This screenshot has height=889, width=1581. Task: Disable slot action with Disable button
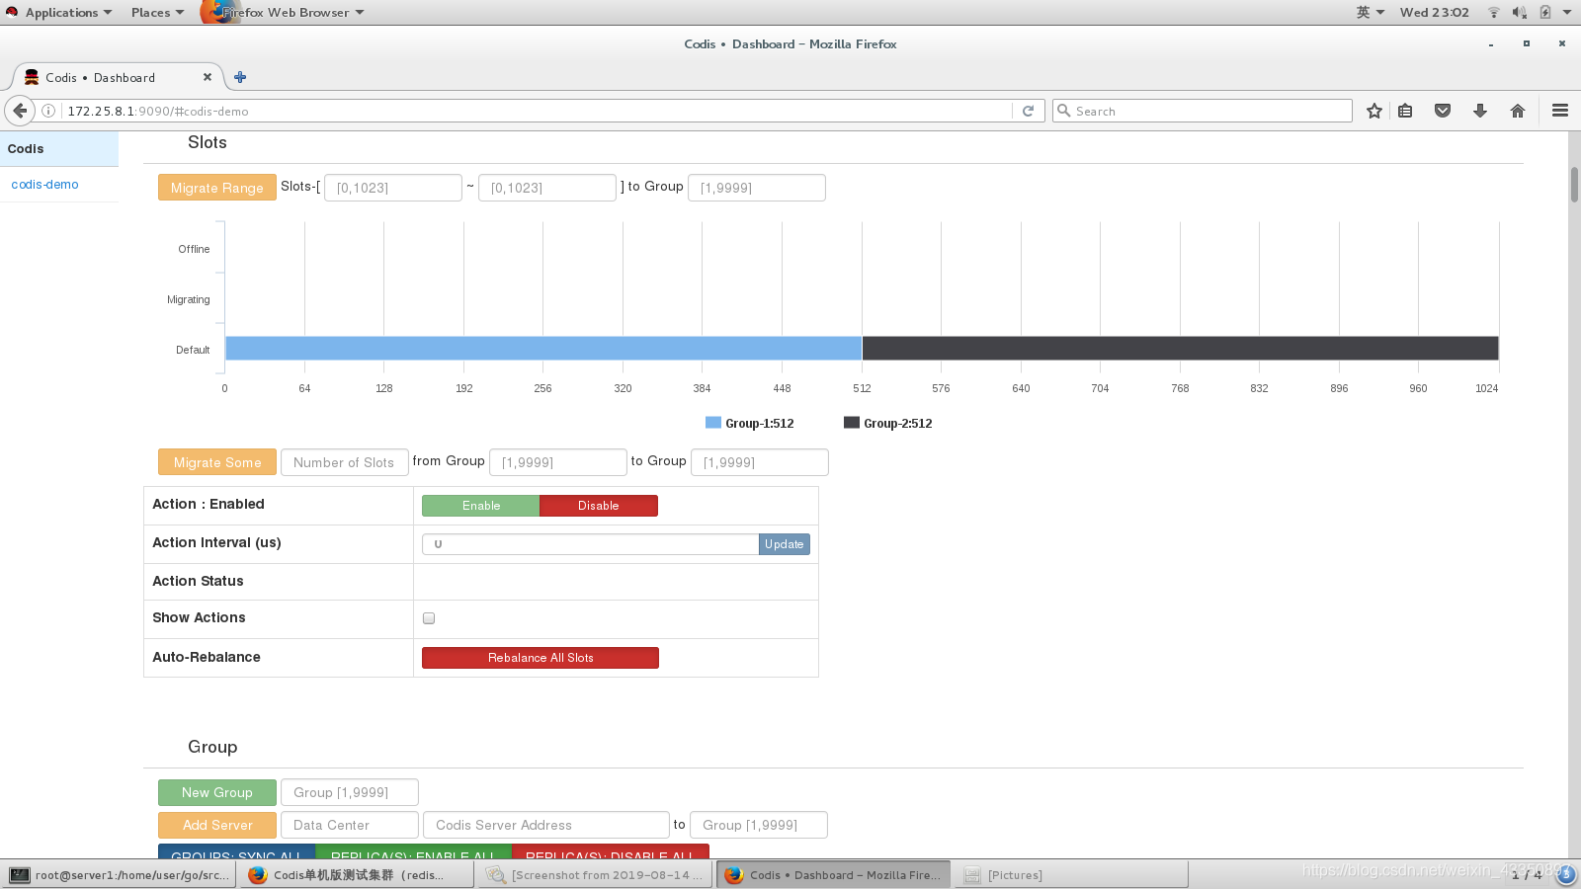click(599, 506)
